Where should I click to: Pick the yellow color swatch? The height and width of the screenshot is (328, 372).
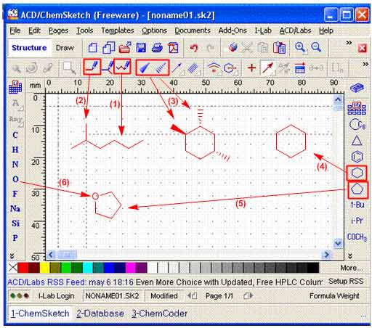click(44, 268)
